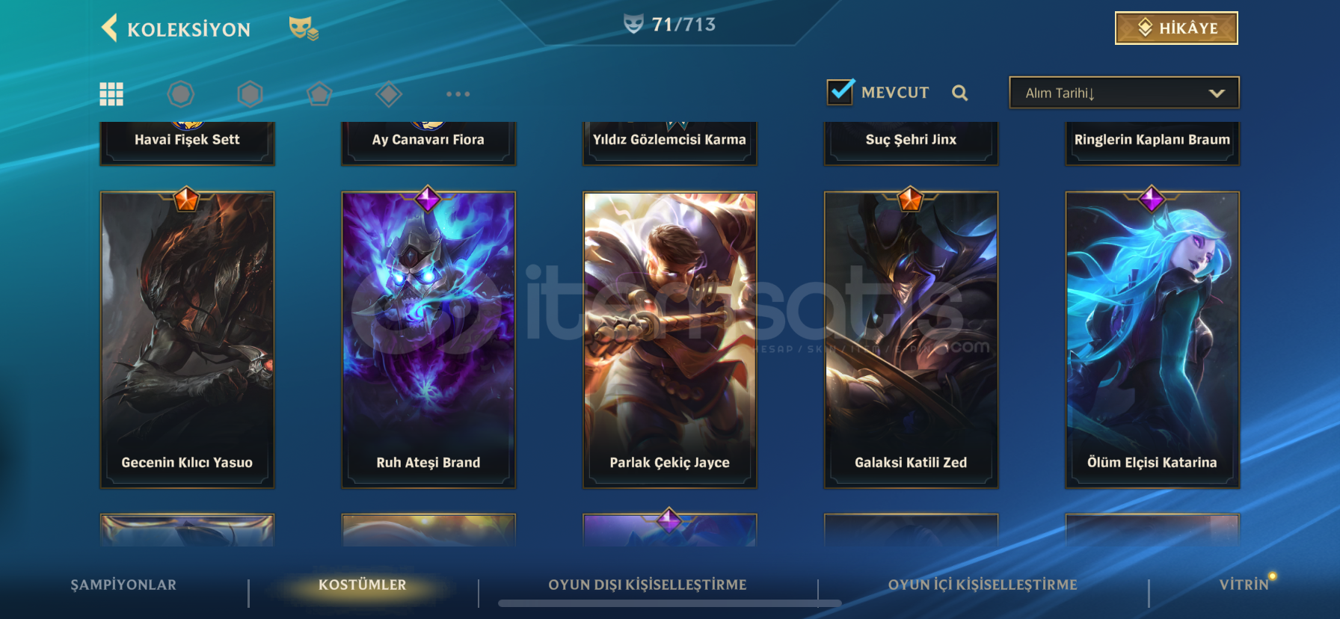Select the grid all-skins filter icon

click(x=111, y=94)
